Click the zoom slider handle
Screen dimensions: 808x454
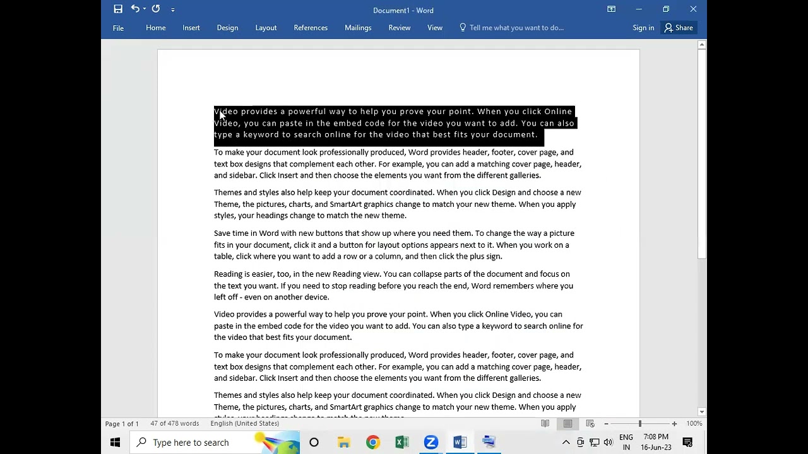click(x=639, y=424)
